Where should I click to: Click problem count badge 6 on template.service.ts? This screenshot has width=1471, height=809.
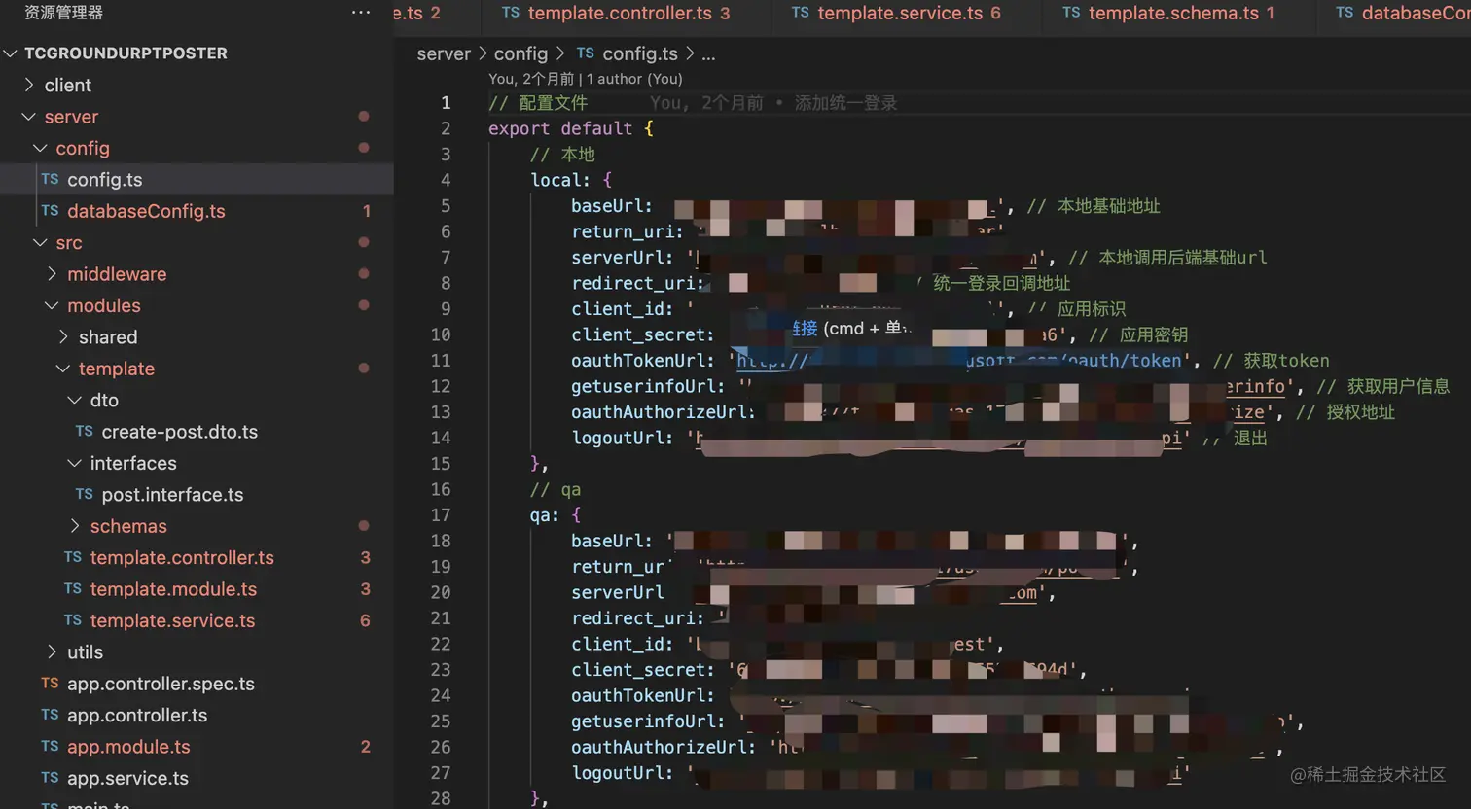[365, 620]
